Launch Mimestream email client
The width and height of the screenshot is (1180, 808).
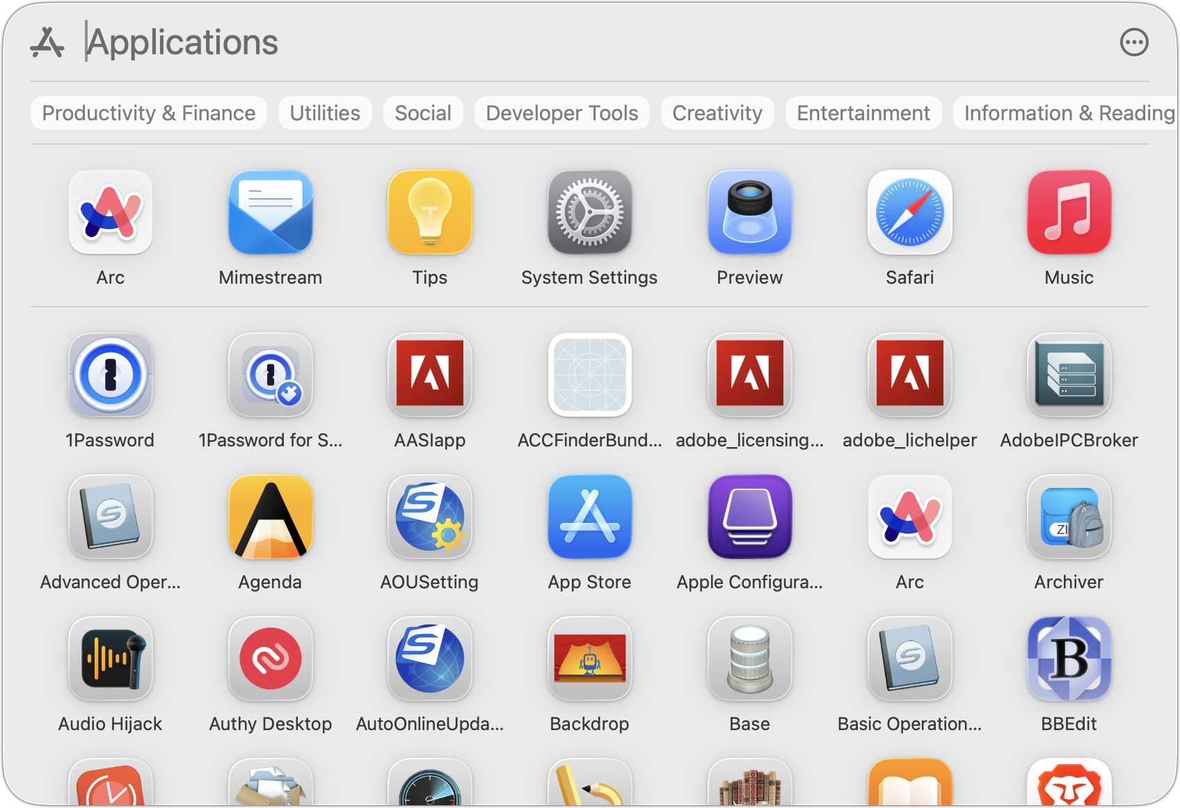point(270,213)
